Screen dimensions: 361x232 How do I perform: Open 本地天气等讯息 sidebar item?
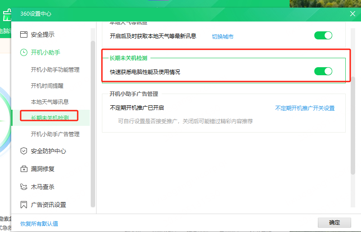coord(49,102)
